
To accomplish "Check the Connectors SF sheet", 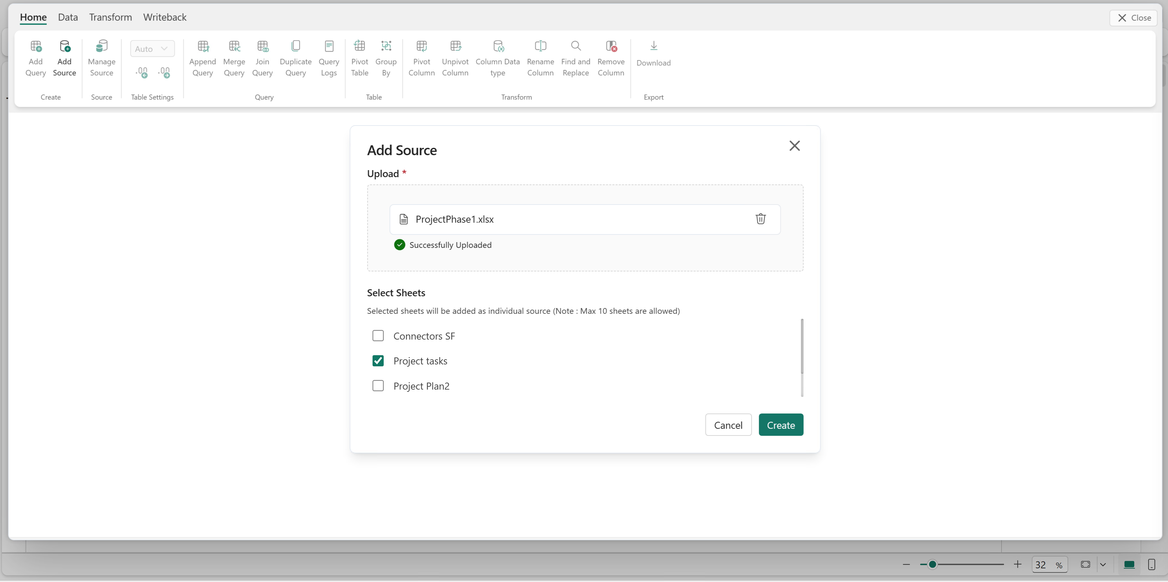I will pos(378,336).
